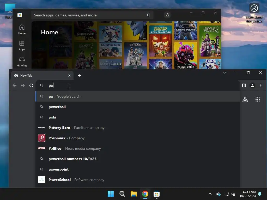Open Home in Microsoft Store sidebar
Viewport: 267px width, 200px height.
point(22,29)
